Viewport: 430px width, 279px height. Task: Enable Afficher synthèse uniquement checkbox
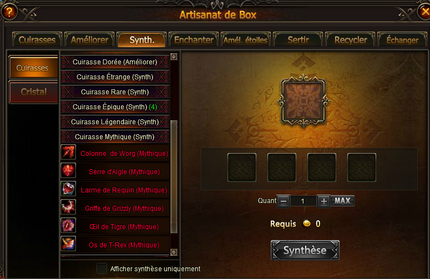point(102,268)
